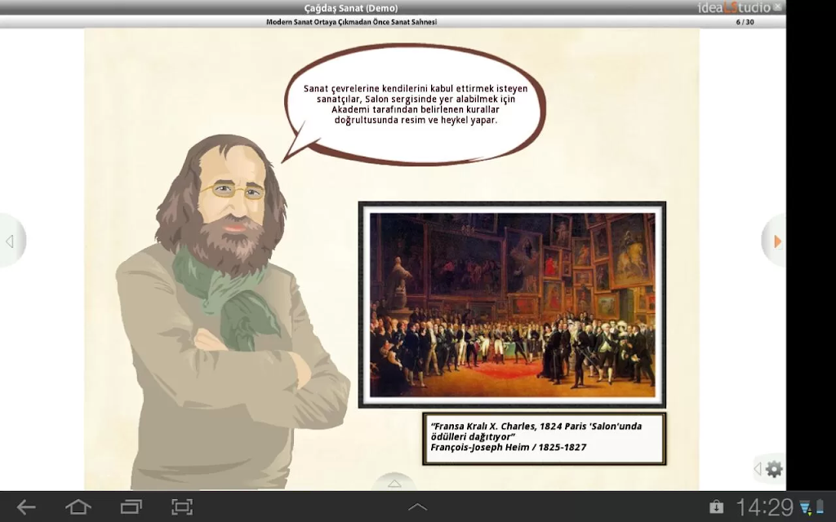The width and height of the screenshot is (836, 522).
Task: Click the speech bubble text about Salon sergisi
Action: click(x=416, y=104)
